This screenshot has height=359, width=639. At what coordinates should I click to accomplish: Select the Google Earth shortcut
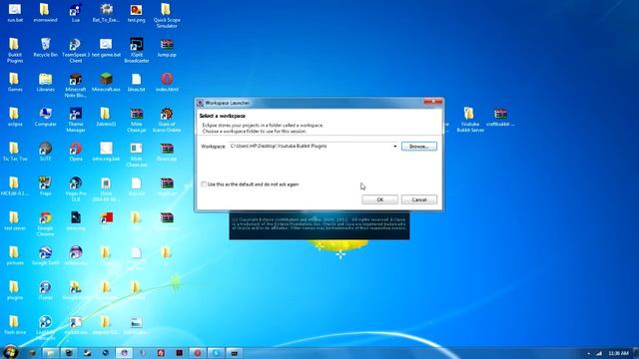click(45, 255)
